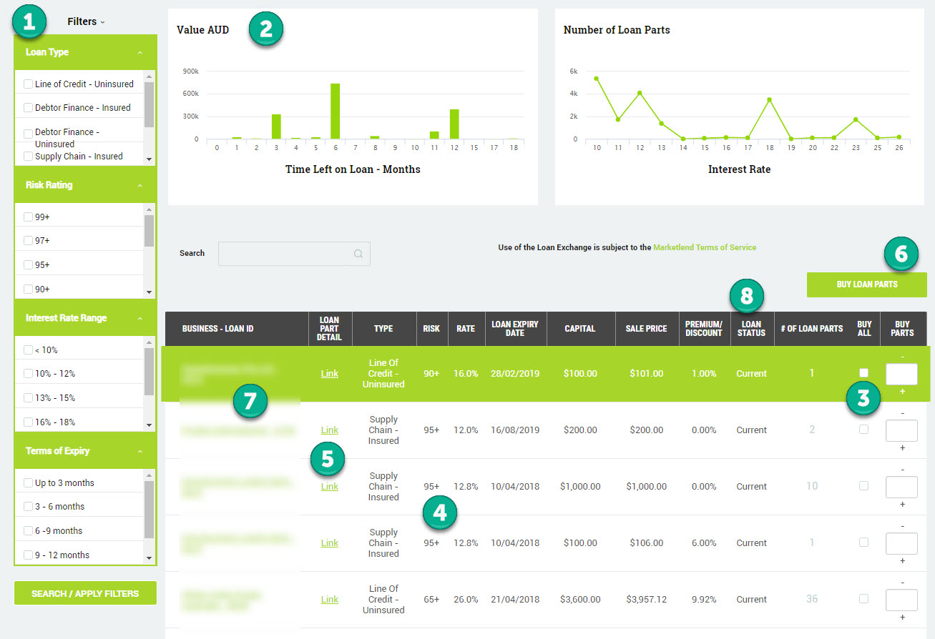Click plus stepper in the 21/04/2018 row
This screenshot has width=935, height=639.
tap(902, 618)
